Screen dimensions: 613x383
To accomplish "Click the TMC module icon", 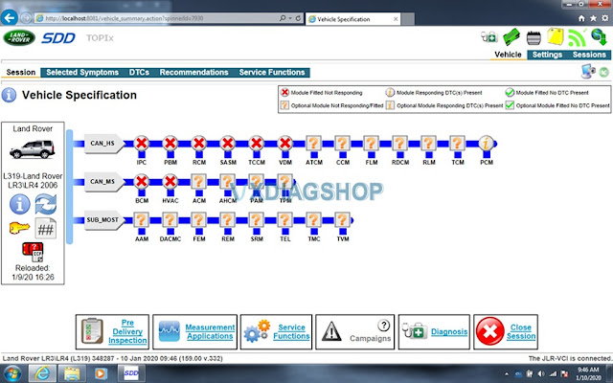I will (313, 220).
